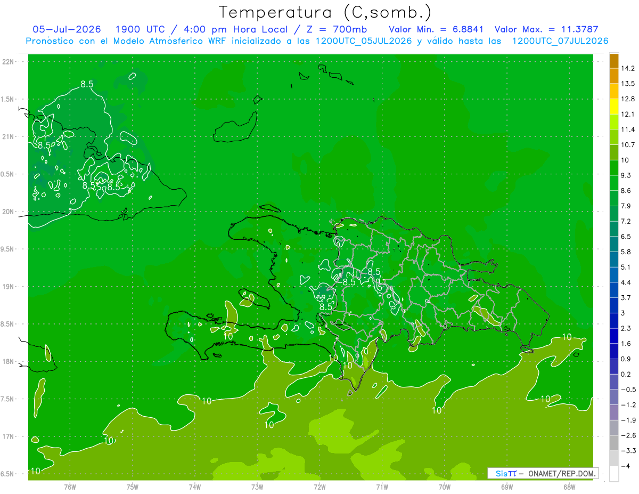
Task: Click the "76W" longitude axis label
Action: pos(70,487)
